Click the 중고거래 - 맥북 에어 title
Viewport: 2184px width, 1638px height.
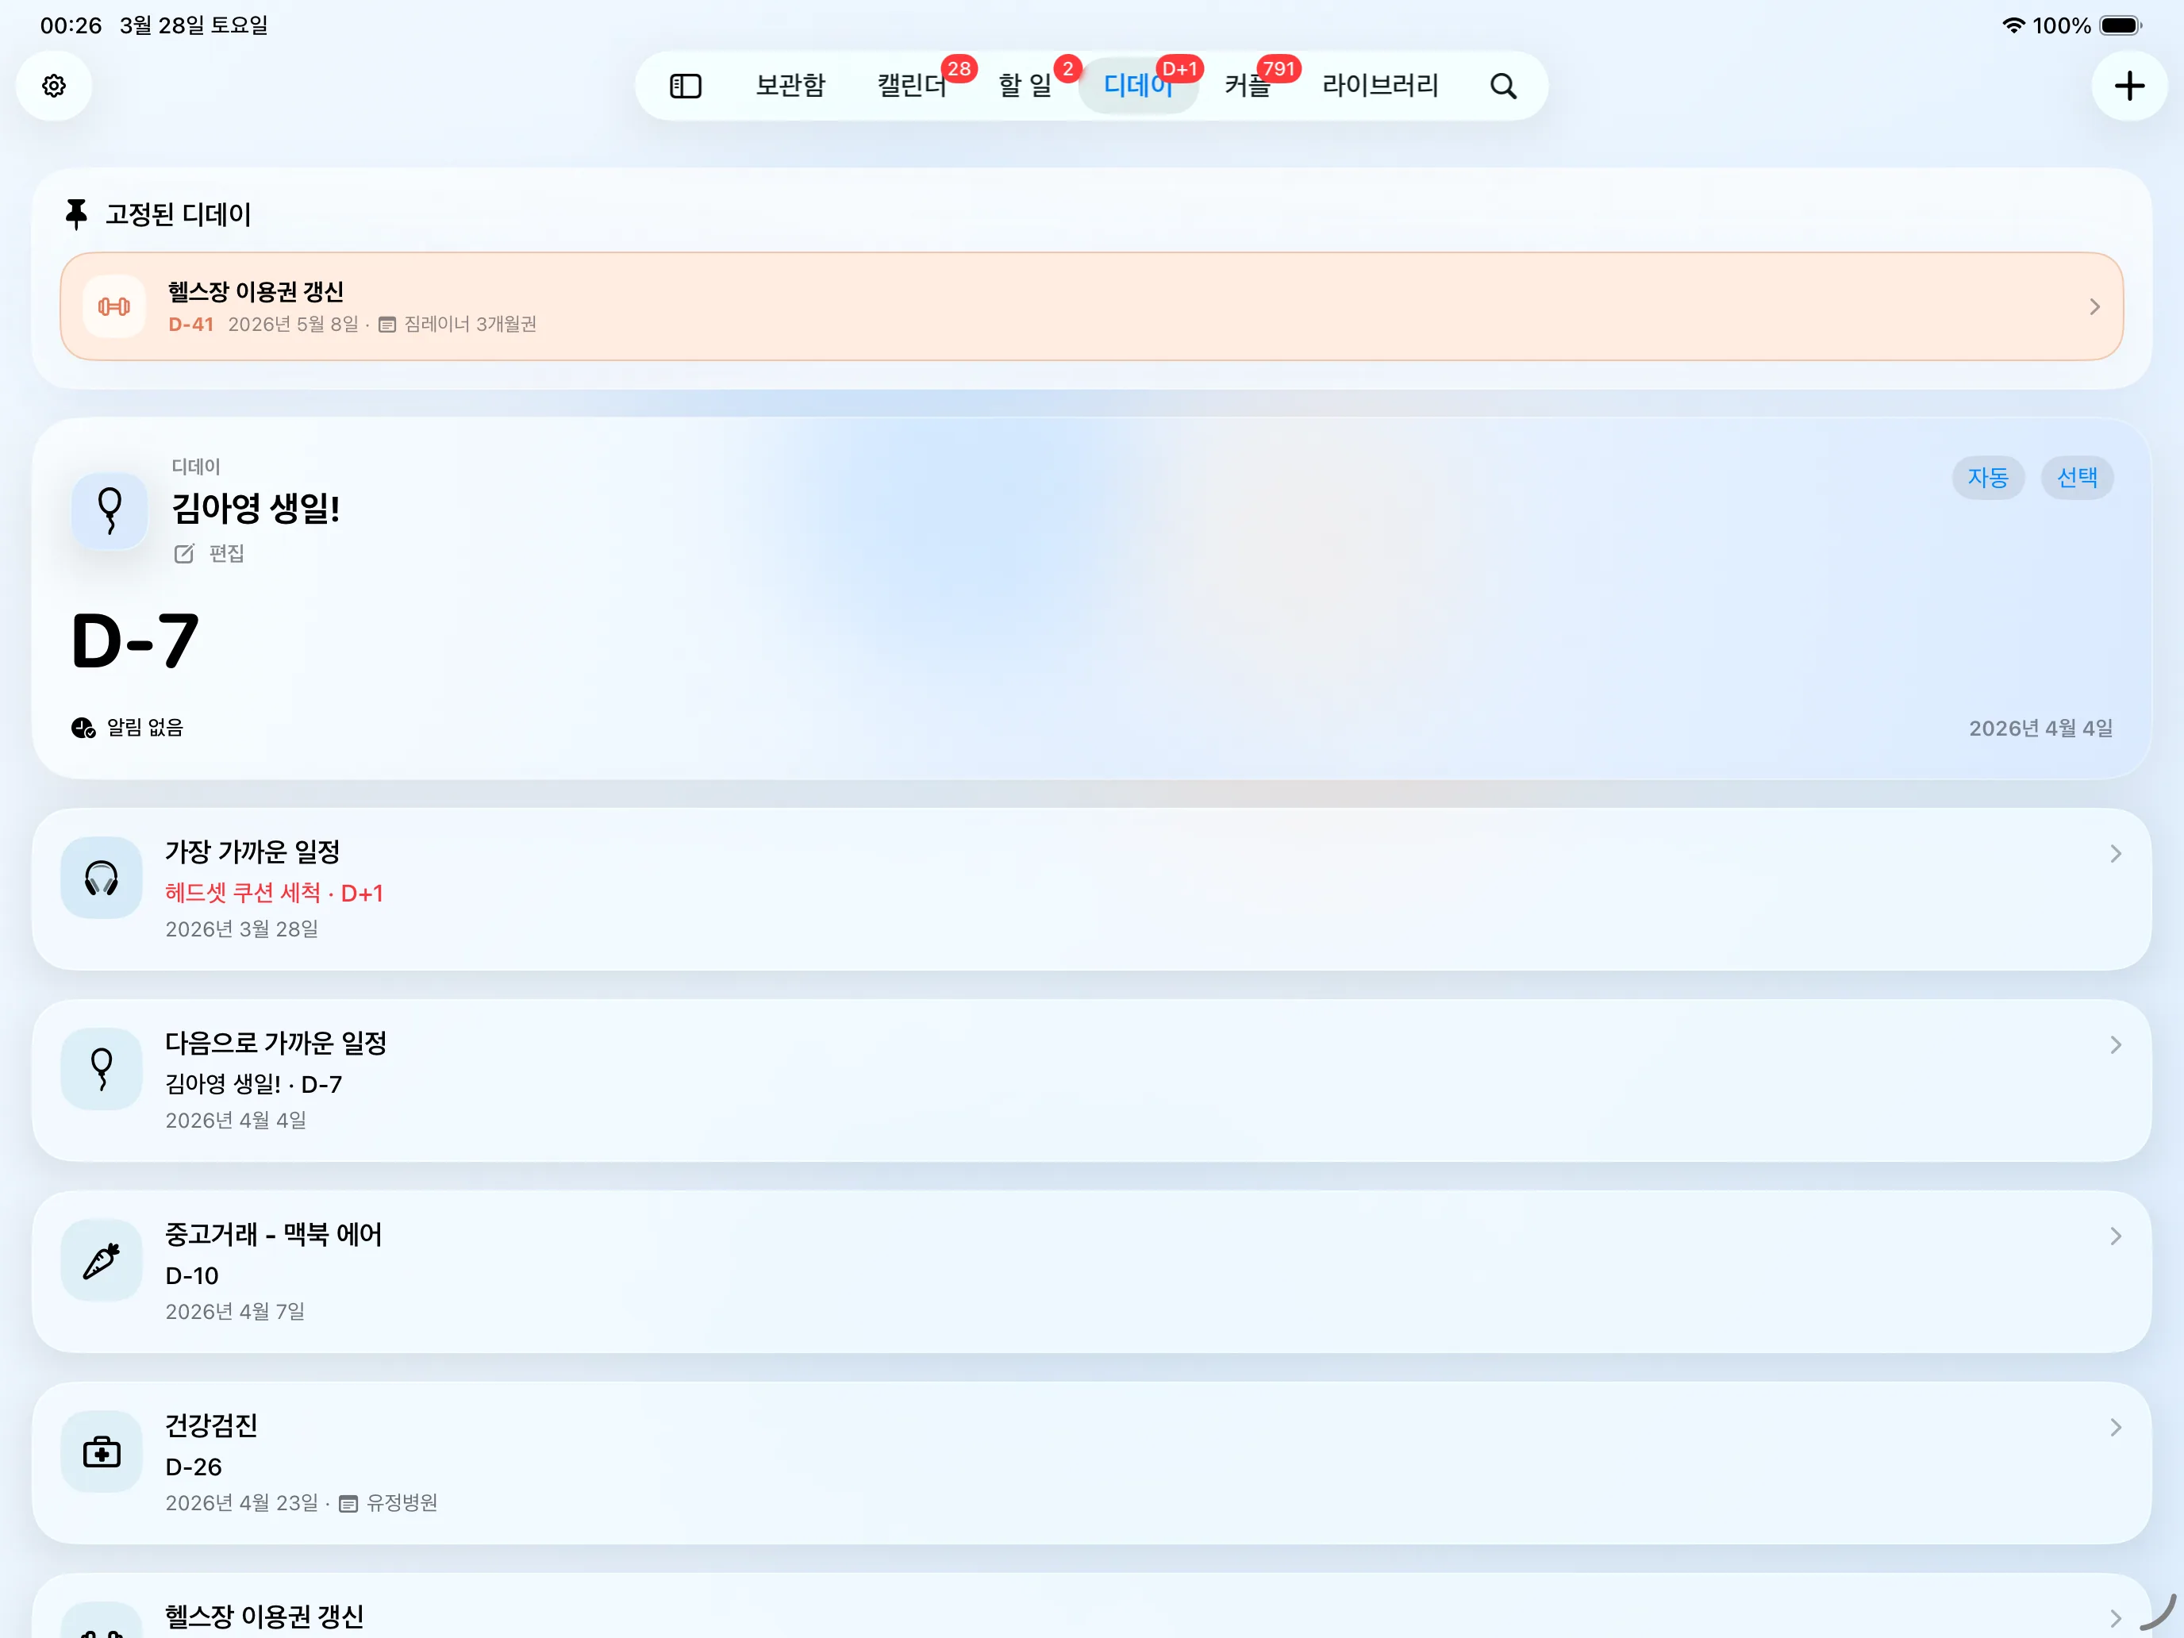(x=274, y=1234)
